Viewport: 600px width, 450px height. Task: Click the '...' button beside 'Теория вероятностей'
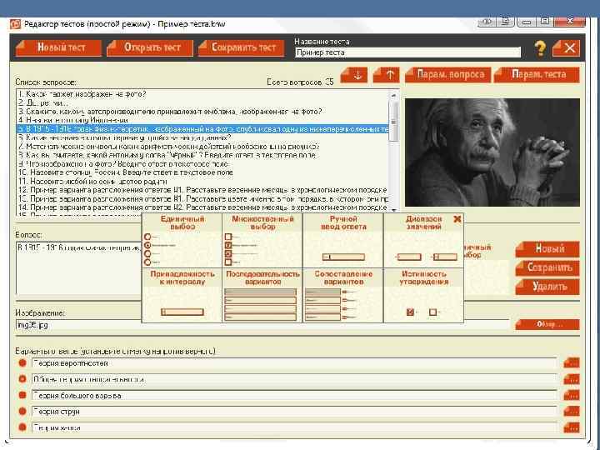pyautogui.click(x=572, y=362)
